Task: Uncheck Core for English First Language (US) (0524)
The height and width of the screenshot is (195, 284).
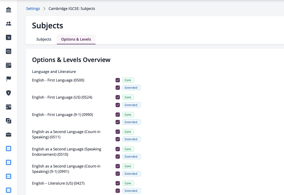Action: 118,97
